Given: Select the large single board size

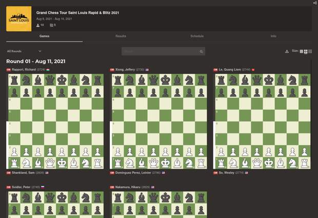Looking at the screenshot, I should (302, 51).
